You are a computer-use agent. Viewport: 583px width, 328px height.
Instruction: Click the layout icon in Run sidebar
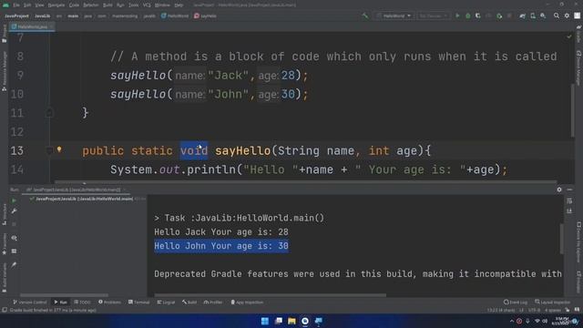14,251
